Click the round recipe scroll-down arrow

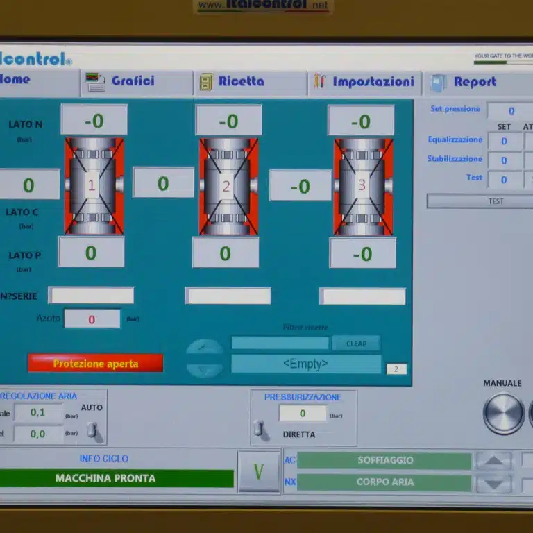[x=205, y=369]
